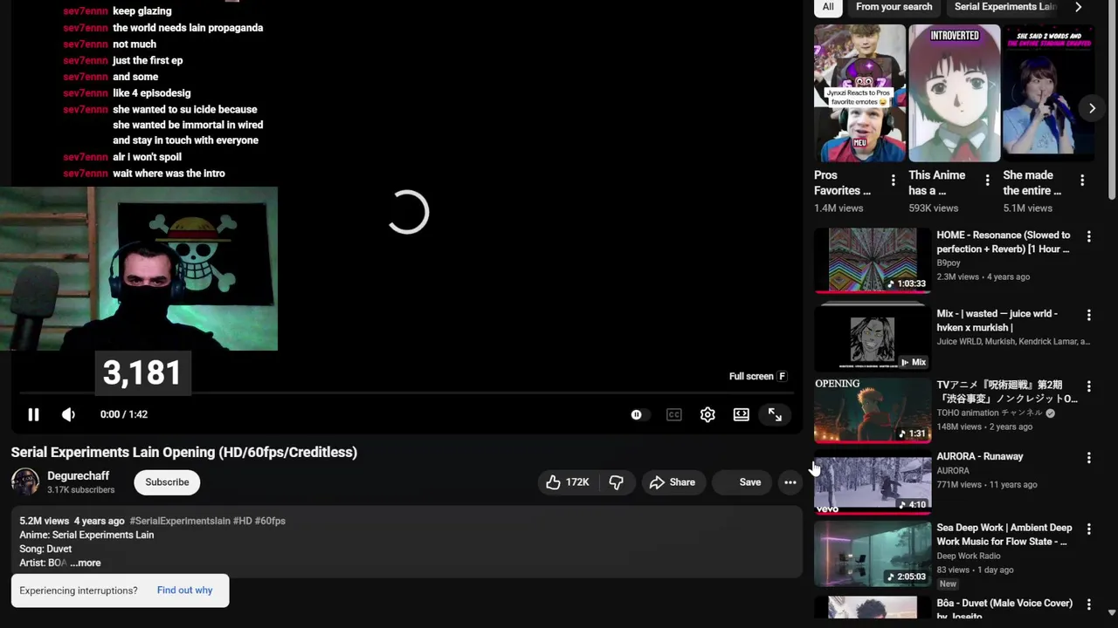Open the Degurechaff channel avatar
Screen dimensions: 1118x628
tap(25, 482)
